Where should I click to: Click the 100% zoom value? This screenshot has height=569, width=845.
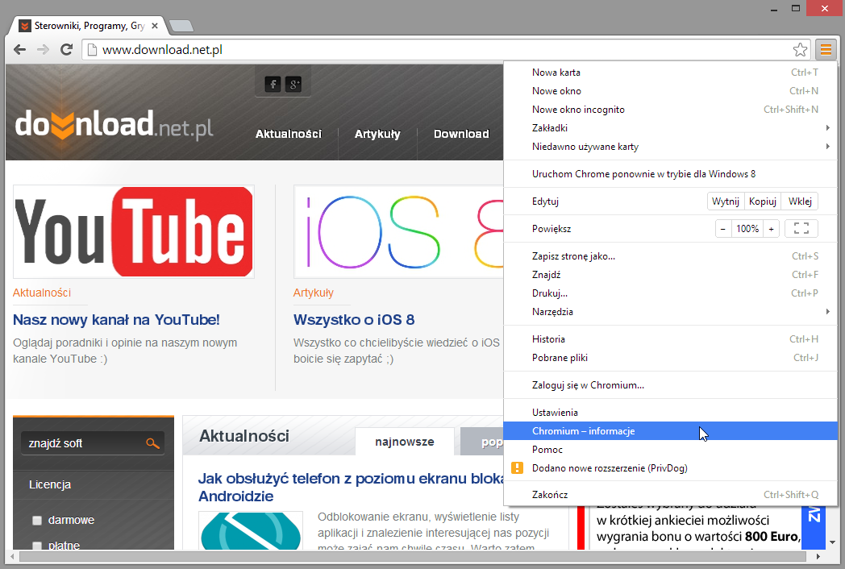[x=747, y=228]
